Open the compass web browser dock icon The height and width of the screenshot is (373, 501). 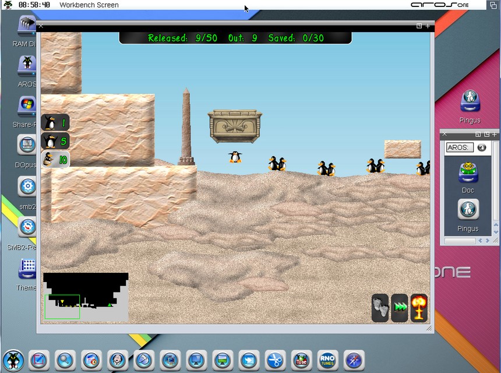pyautogui.click(x=354, y=360)
